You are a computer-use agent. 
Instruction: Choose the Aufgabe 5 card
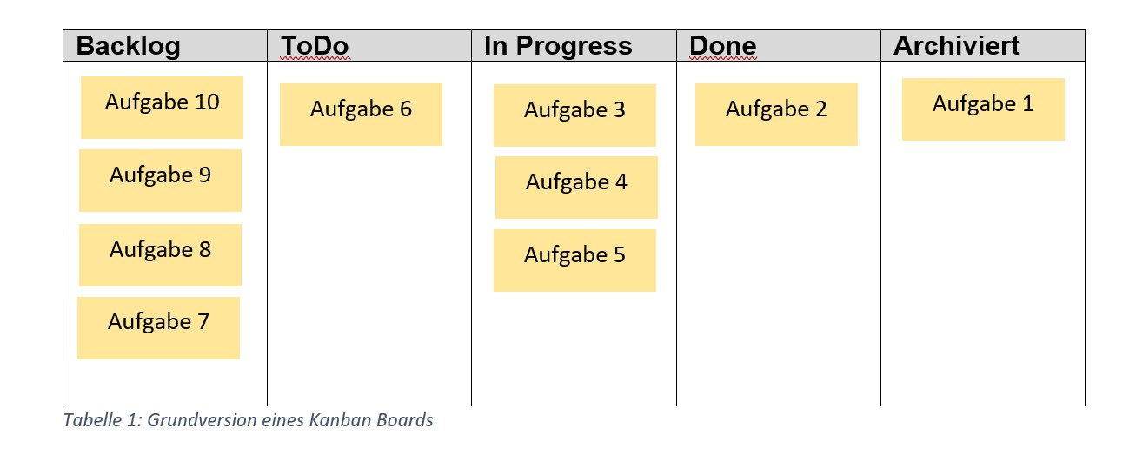(x=574, y=260)
